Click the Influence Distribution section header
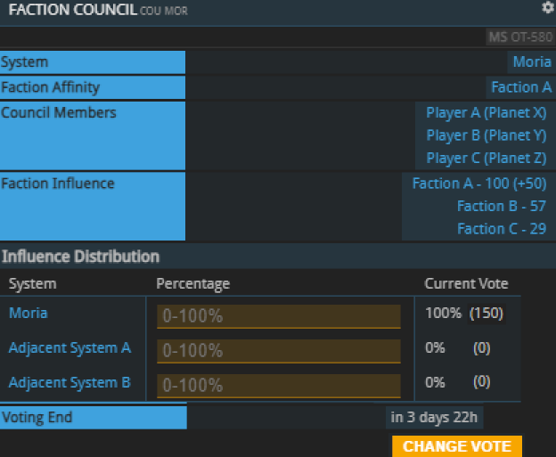 point(80,257)
